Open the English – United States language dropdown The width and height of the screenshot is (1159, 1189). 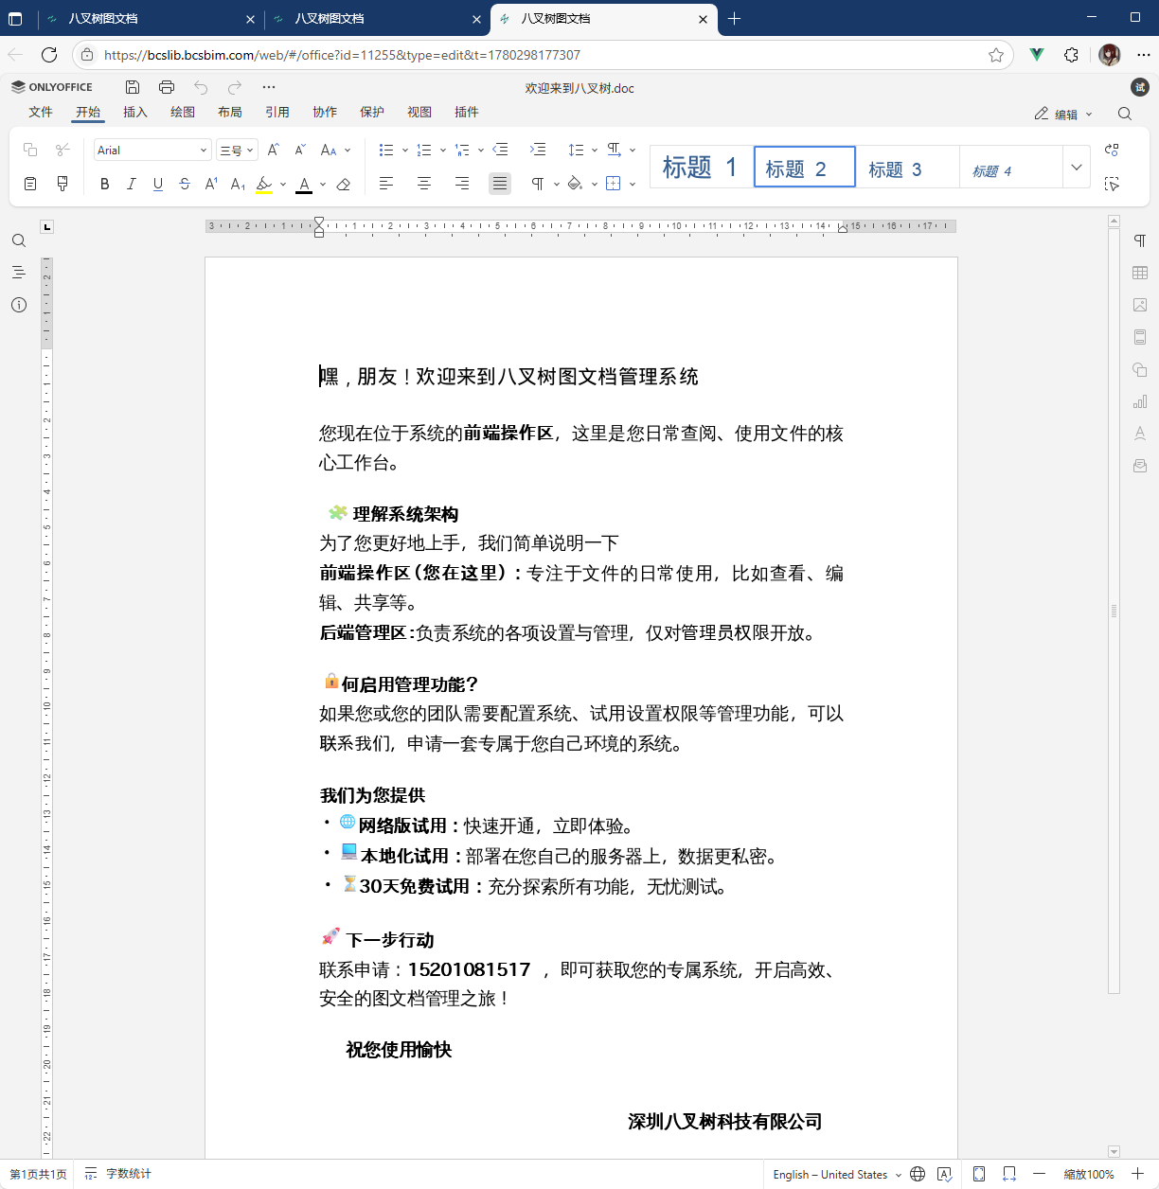click(x=837, y=1174)
